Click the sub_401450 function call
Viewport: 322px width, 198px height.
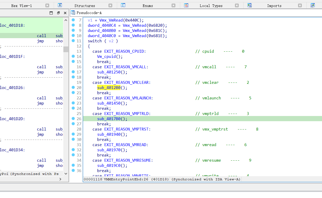(x=109, y=103)
